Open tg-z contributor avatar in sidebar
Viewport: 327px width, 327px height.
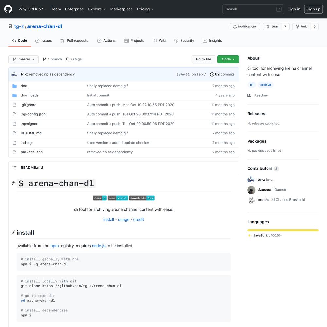click(x=251, y=180)
